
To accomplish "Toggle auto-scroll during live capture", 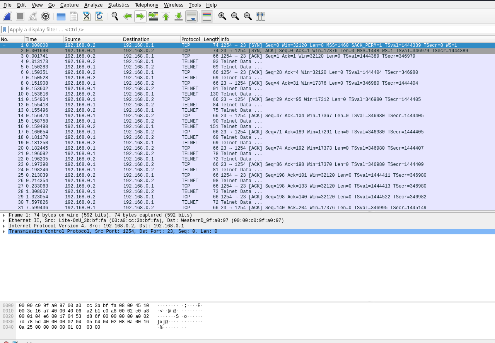I will click(191, 16).
